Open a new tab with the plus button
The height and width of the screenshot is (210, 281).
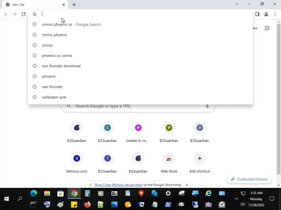[x=74, y=5]
